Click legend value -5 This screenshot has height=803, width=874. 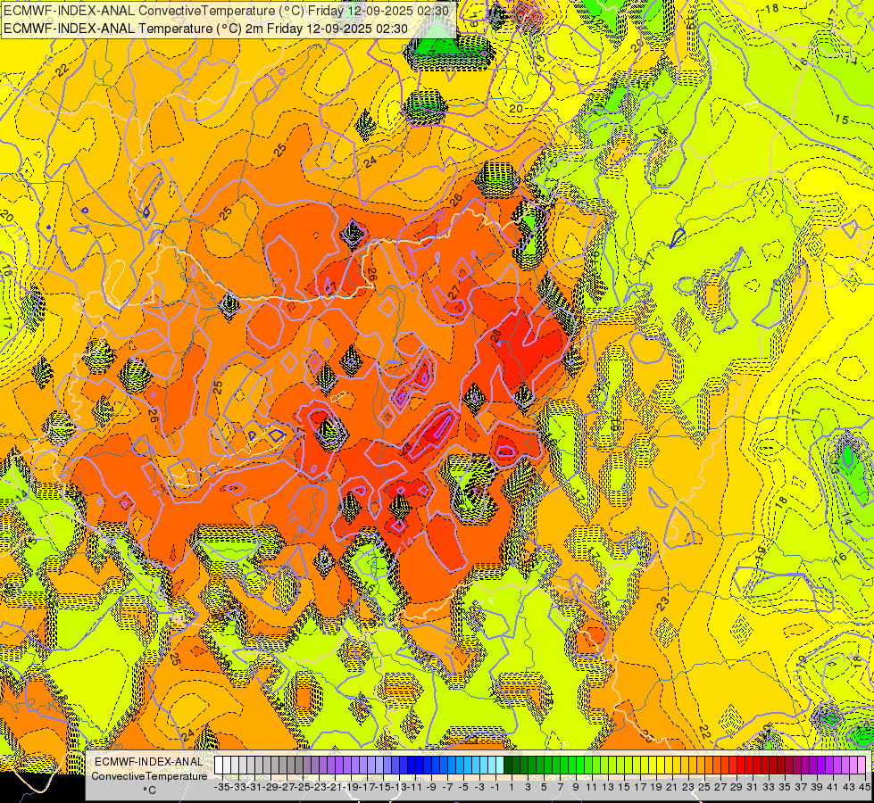[x=463, y=787]
